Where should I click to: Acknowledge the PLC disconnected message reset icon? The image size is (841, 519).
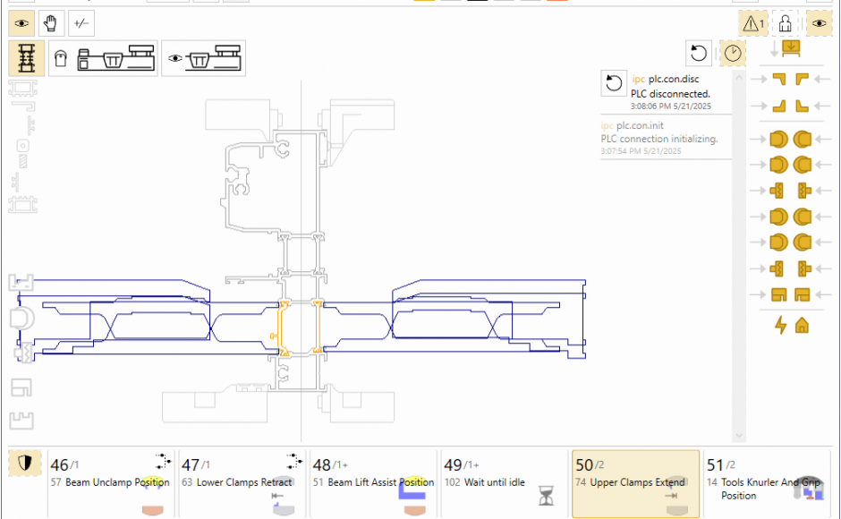614,83
